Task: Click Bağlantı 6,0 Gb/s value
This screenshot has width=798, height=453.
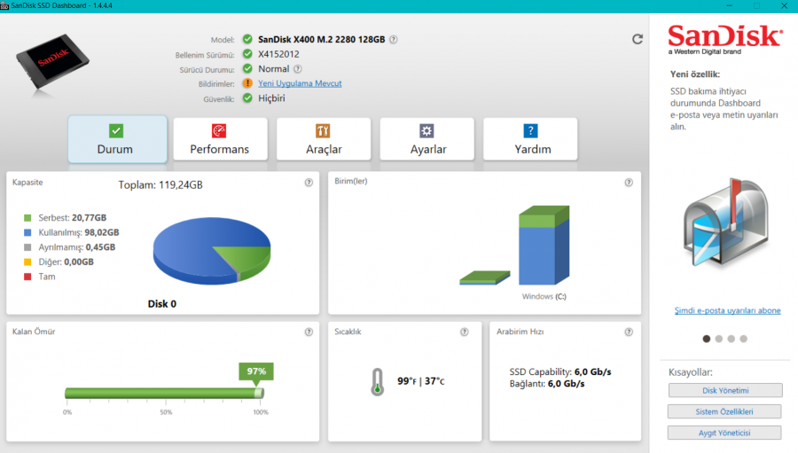Action: 566,384
